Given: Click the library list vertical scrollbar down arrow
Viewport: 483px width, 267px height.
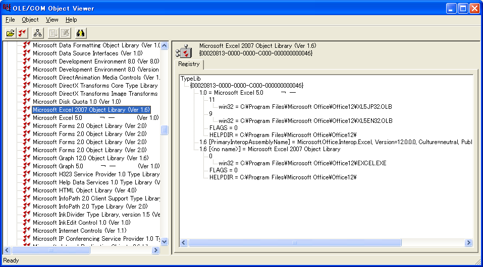Looking at the screenshot, I should coord(164,241).
